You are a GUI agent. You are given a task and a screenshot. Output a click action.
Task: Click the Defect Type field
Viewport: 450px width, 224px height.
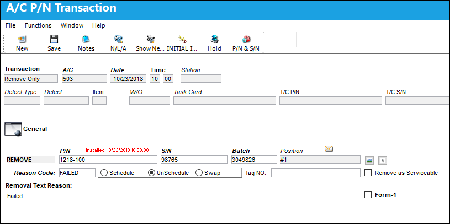coord(22,100)
